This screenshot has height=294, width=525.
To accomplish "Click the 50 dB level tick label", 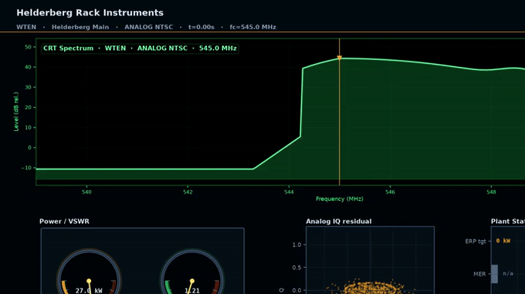I will click(x=28, y=47).
